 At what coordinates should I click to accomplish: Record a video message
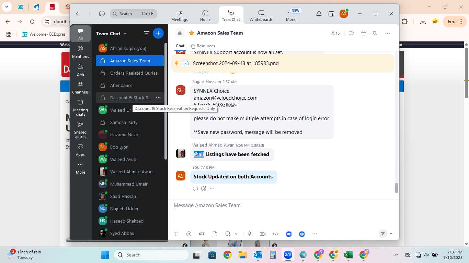263,234
